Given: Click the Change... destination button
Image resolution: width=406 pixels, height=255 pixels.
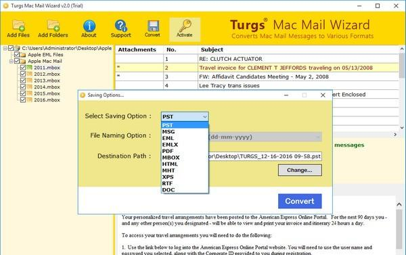Looking at the screenshot, I should [300, 170].
